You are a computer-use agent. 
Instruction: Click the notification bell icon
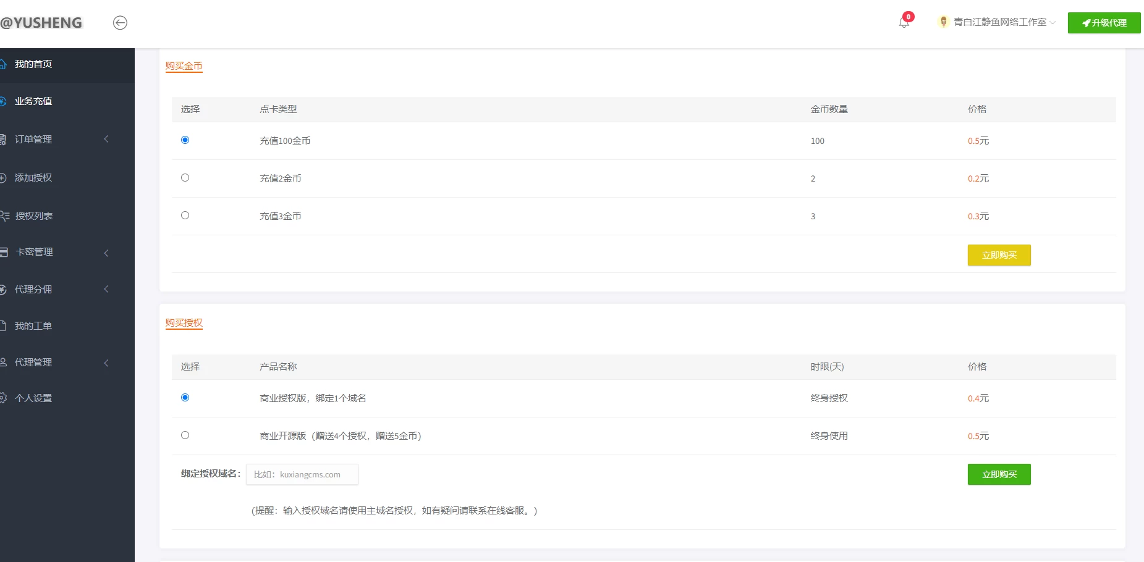[904, 22]
